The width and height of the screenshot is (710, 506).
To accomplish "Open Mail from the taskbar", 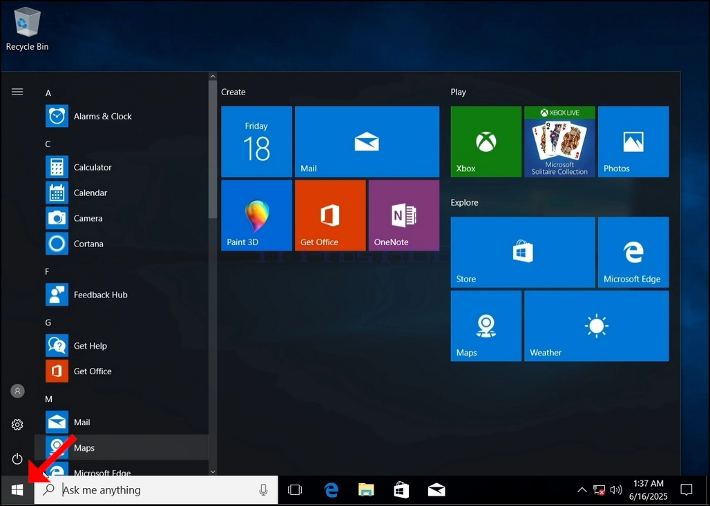I will click(x=436, y=489).
